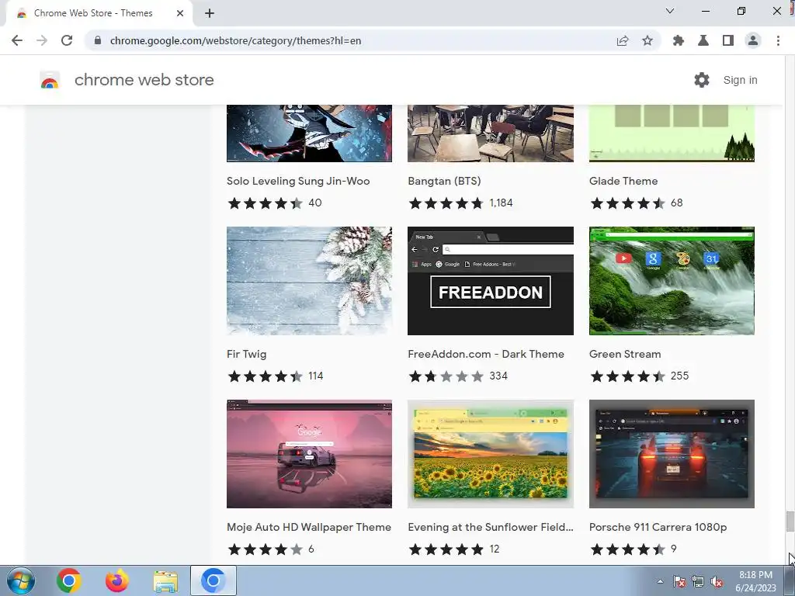
Task: Open the Windows Start menu
Action: tap(20, 580)
